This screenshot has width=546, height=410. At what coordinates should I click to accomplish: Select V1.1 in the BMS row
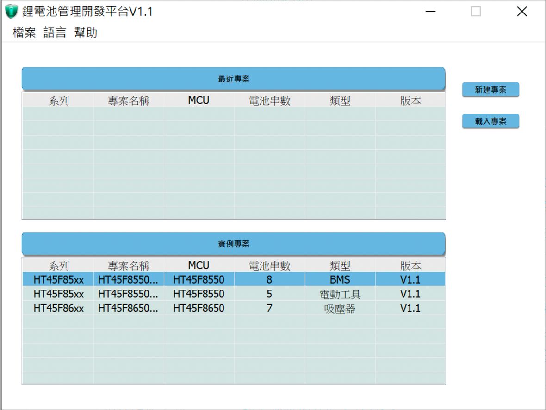pos(410,279)
